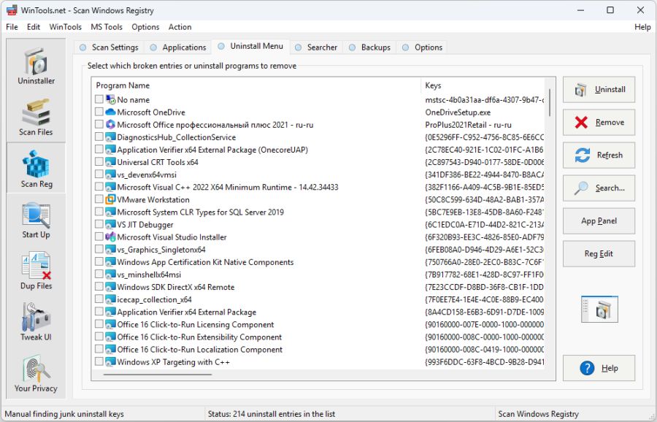Viewport: 657px width, 422px height.
Task: Tick the VMware Workstation checkbox
Action: 99,199
